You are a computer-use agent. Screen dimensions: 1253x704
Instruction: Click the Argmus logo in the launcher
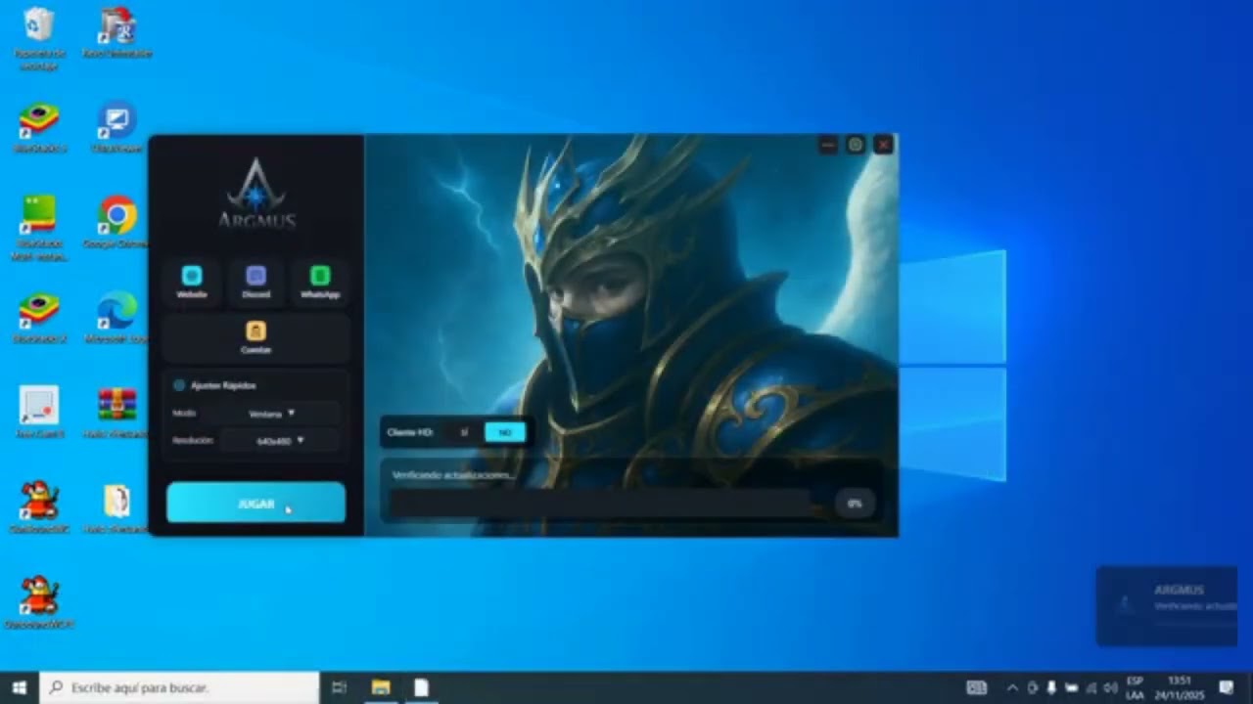255,194
